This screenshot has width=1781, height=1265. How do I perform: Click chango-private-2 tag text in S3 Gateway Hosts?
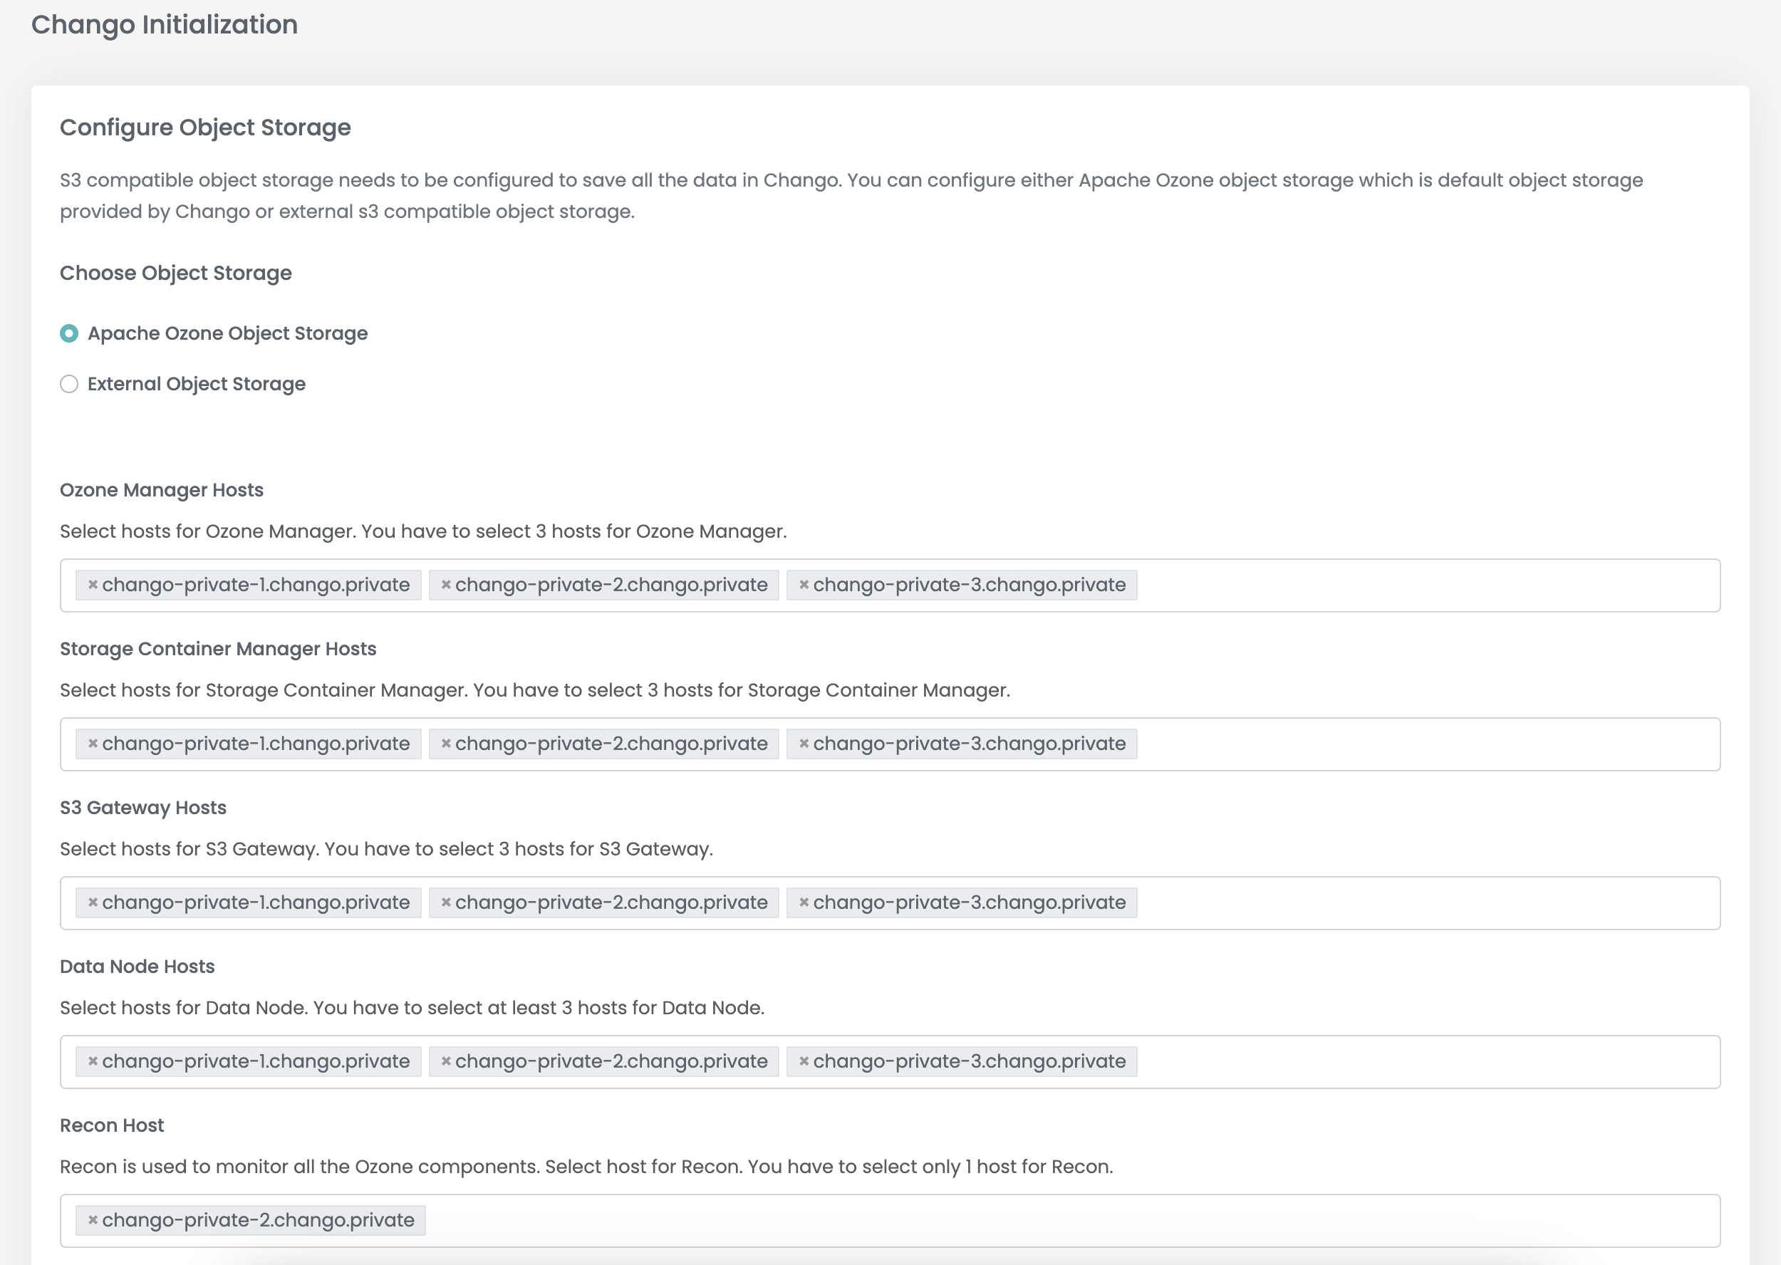(611, 902)
